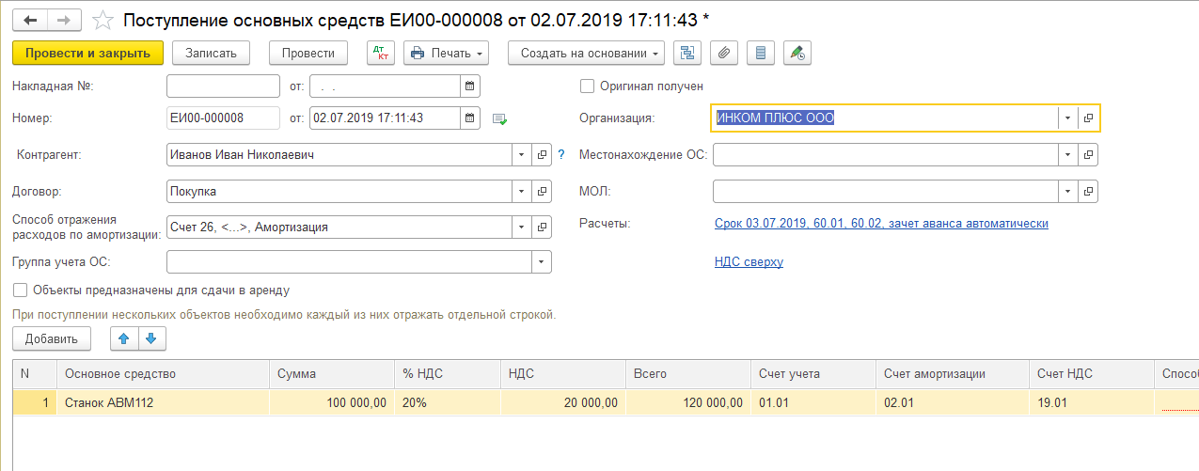The height and width of the screenshot is (471, 1199).
Task: Move row down with blue arrow
Action: pyautogui.click(x=151, y=338)
